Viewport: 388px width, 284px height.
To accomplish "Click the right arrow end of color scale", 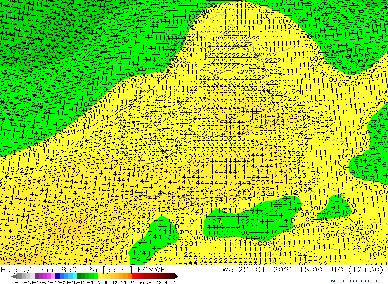I will click(x=177, y=277).
